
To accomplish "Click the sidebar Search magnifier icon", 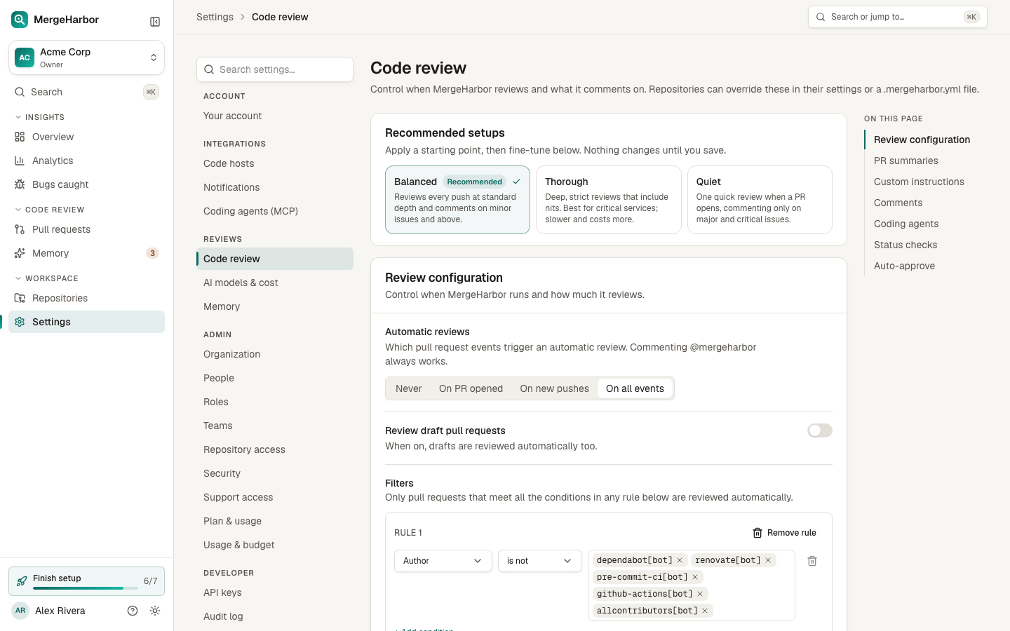I will tap(20, 92).
